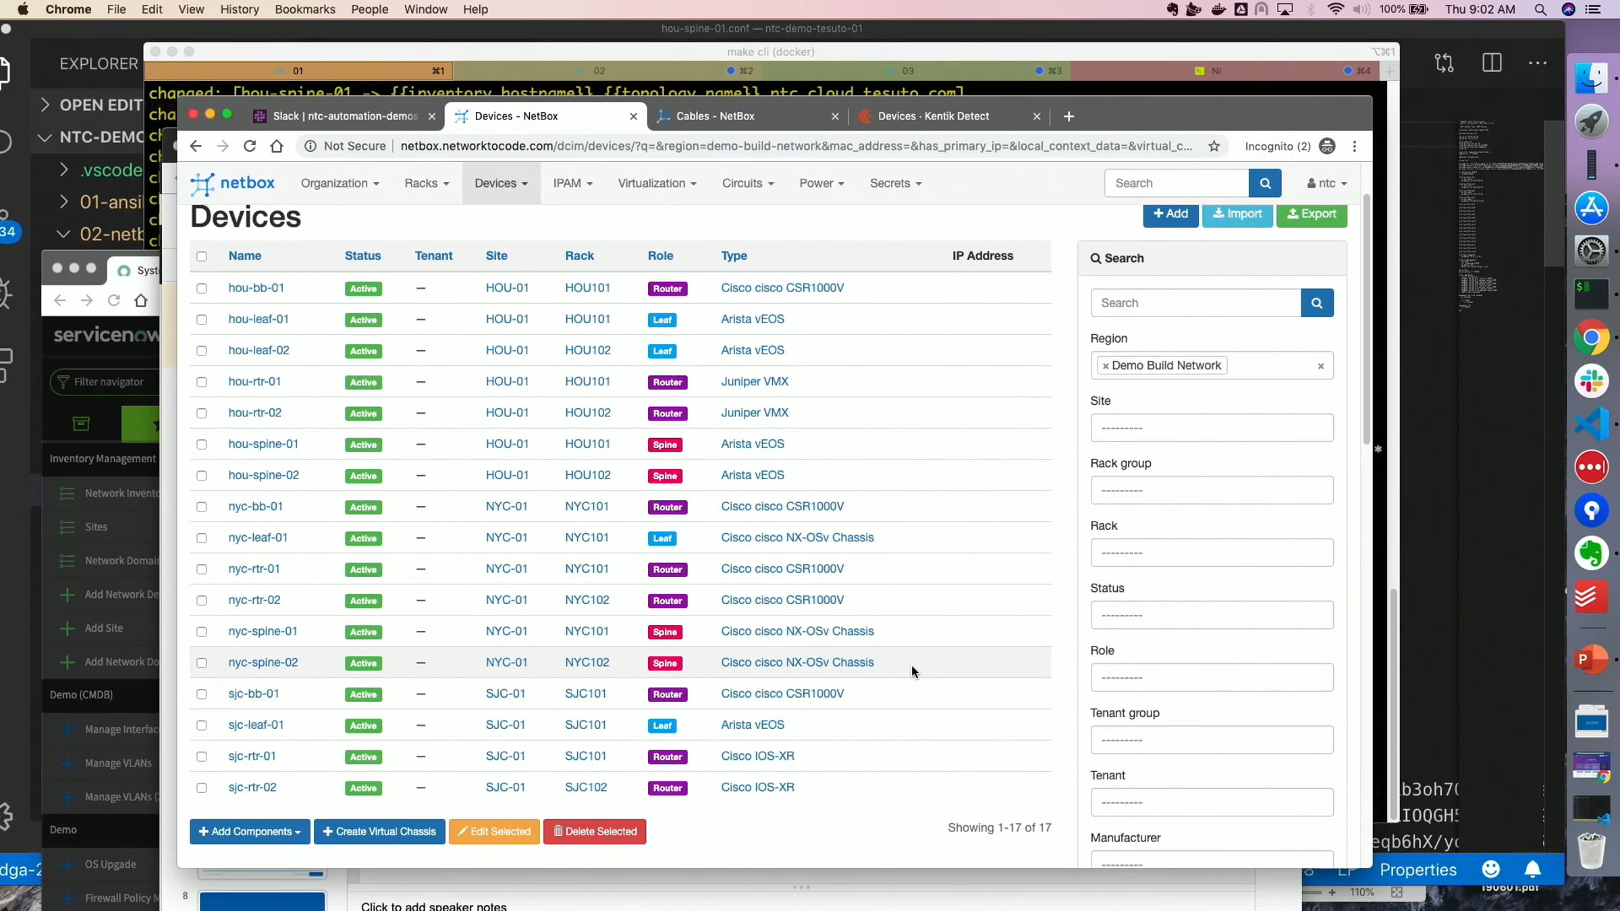
Task: Close the Cables - NetBox tab
Action: (835, 116)
